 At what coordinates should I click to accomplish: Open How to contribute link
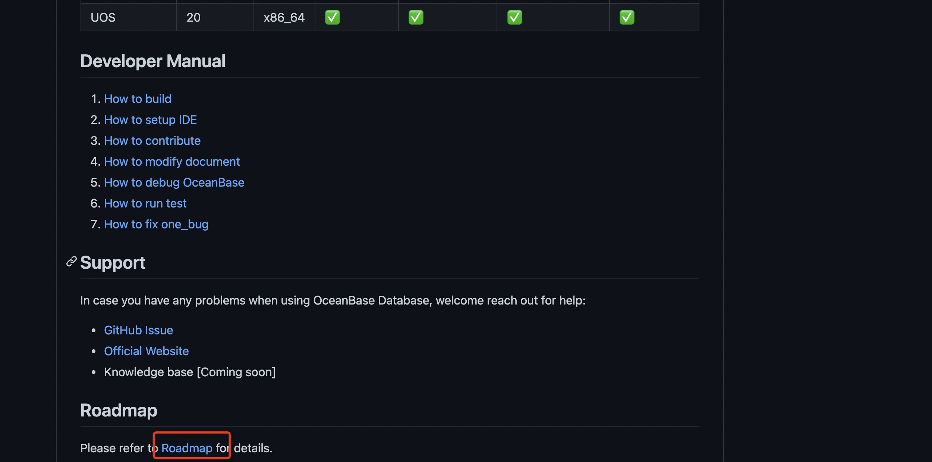pos(152,141)
